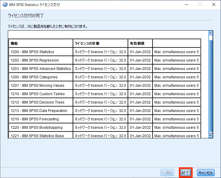Select the 1200 - IBM SPSS Statistics cell
The width and height of the screenshot is (221, 178).
(x=41, y=52)
